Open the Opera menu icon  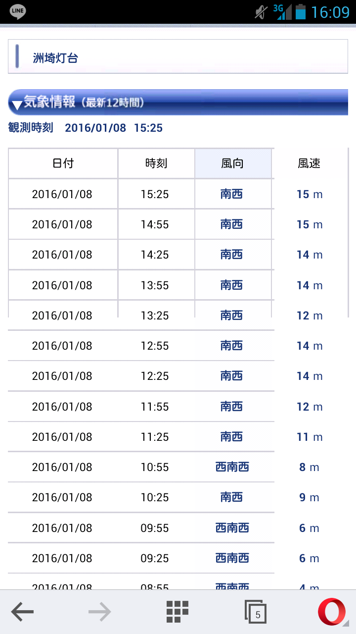click(331, 612)
